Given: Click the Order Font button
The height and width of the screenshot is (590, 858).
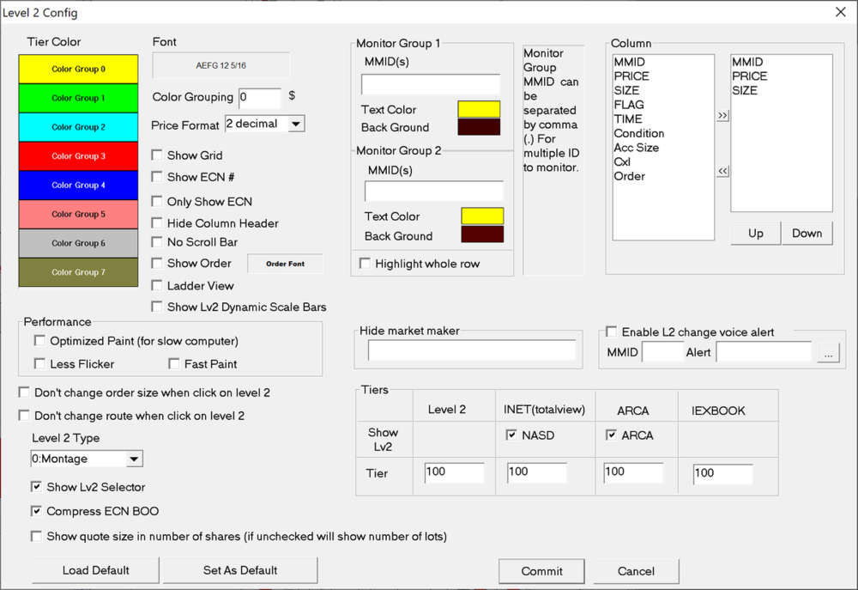Looking at the screenshot, I should (x=285, y=264).
